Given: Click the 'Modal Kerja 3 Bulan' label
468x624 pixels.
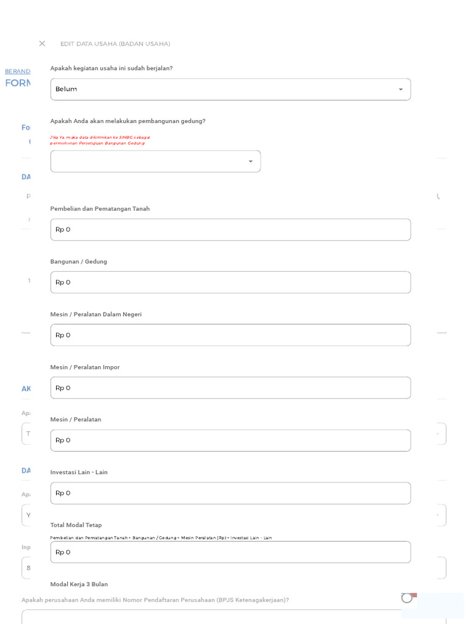Looking at the screenshot, I should pyautogui.click(x=79, y=584).
